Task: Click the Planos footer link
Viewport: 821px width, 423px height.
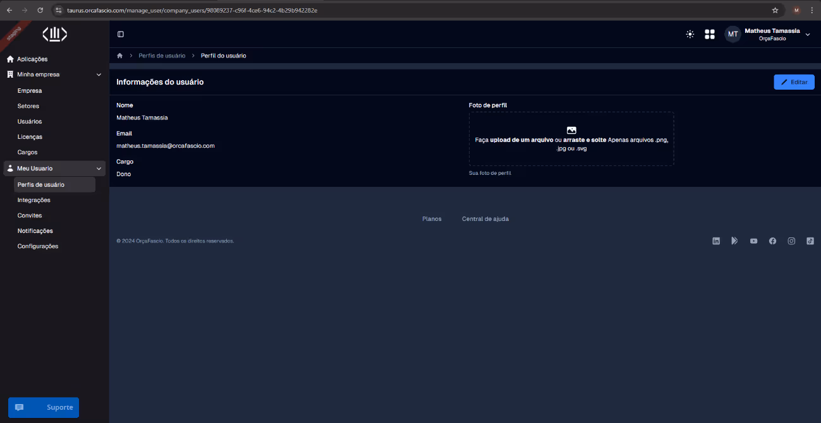Action: (x=432, y=219)
